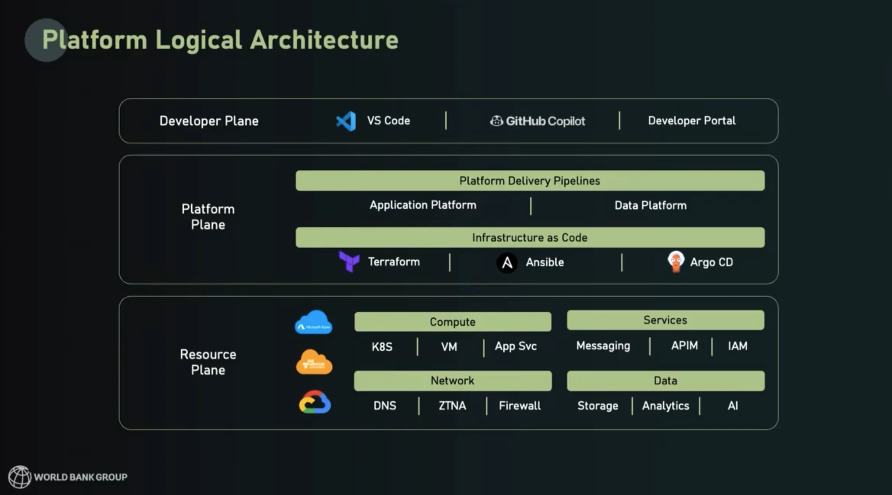Click the Application Platform label
Viewport: 892px width, 495px height.
(x=422, y=205)
